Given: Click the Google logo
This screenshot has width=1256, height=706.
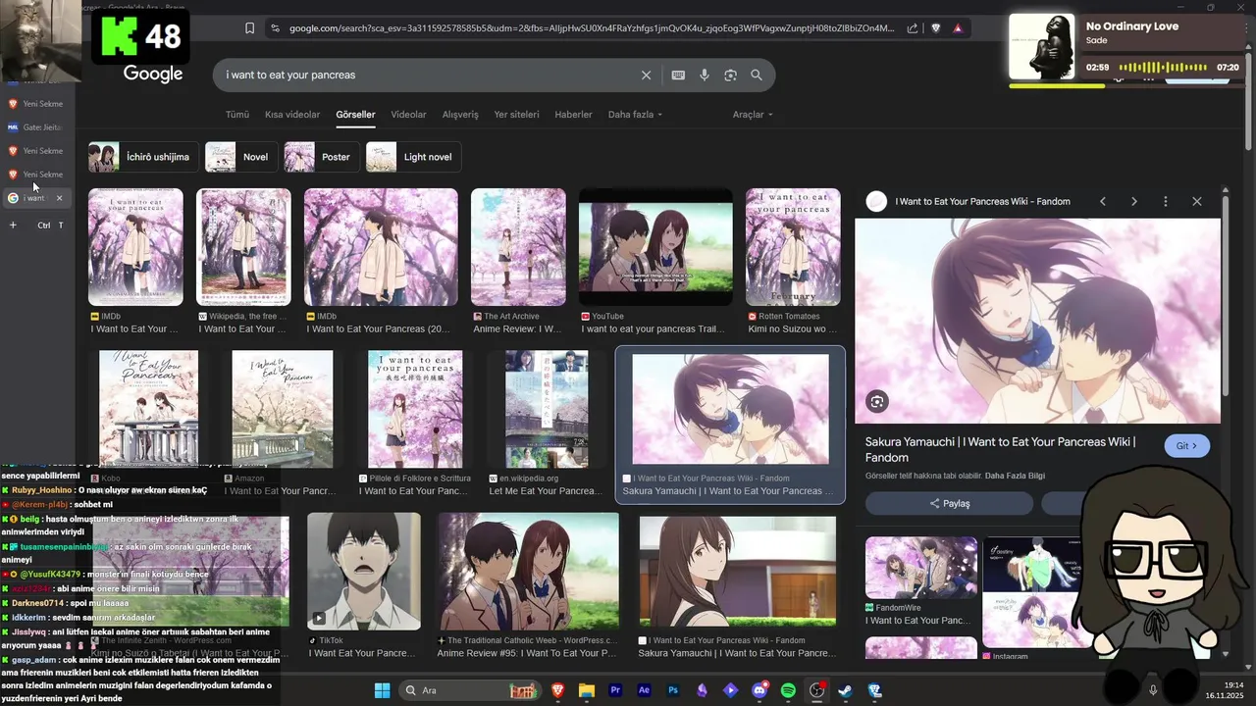Looking at the screenshot, I should click(153, 75).
